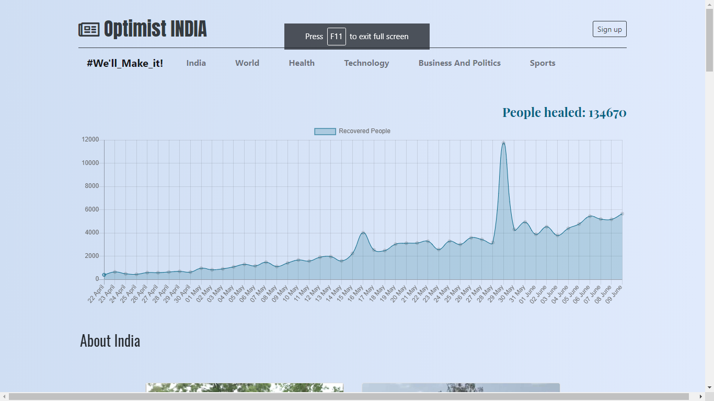Image resolution: width=714 pixels, height=401 pixels.
Task: Click the horizontal scrollbar left arrow
Action: tap(4, 397)
